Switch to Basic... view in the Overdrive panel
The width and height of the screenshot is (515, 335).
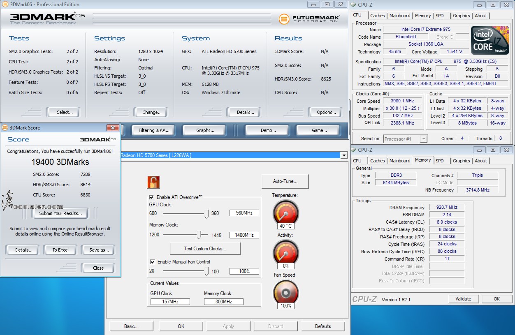[x=131, y=326]
